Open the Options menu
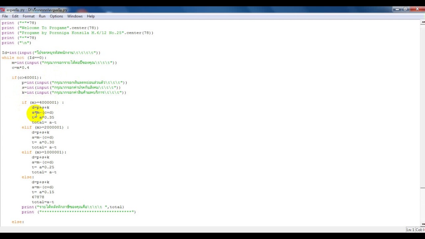 [x=56, y=16]
